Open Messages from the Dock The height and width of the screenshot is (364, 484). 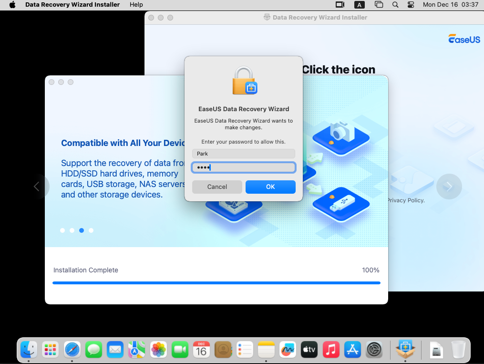(x=93, y=350)
